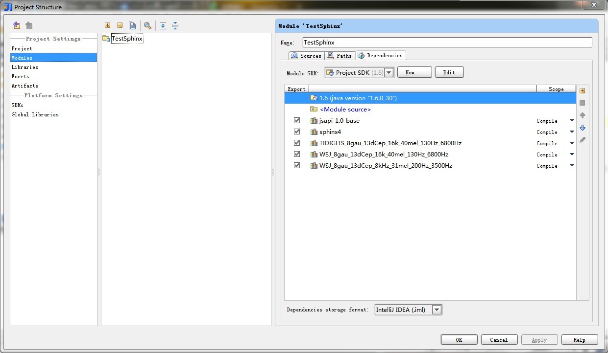
Task: Remove selected module with minus icon
Action: [x=120, y=25]
